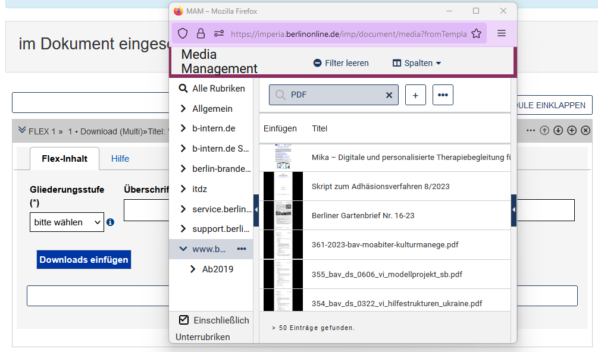Open the Spalten dropdown
598x352 pixels.
pos(416,62)
